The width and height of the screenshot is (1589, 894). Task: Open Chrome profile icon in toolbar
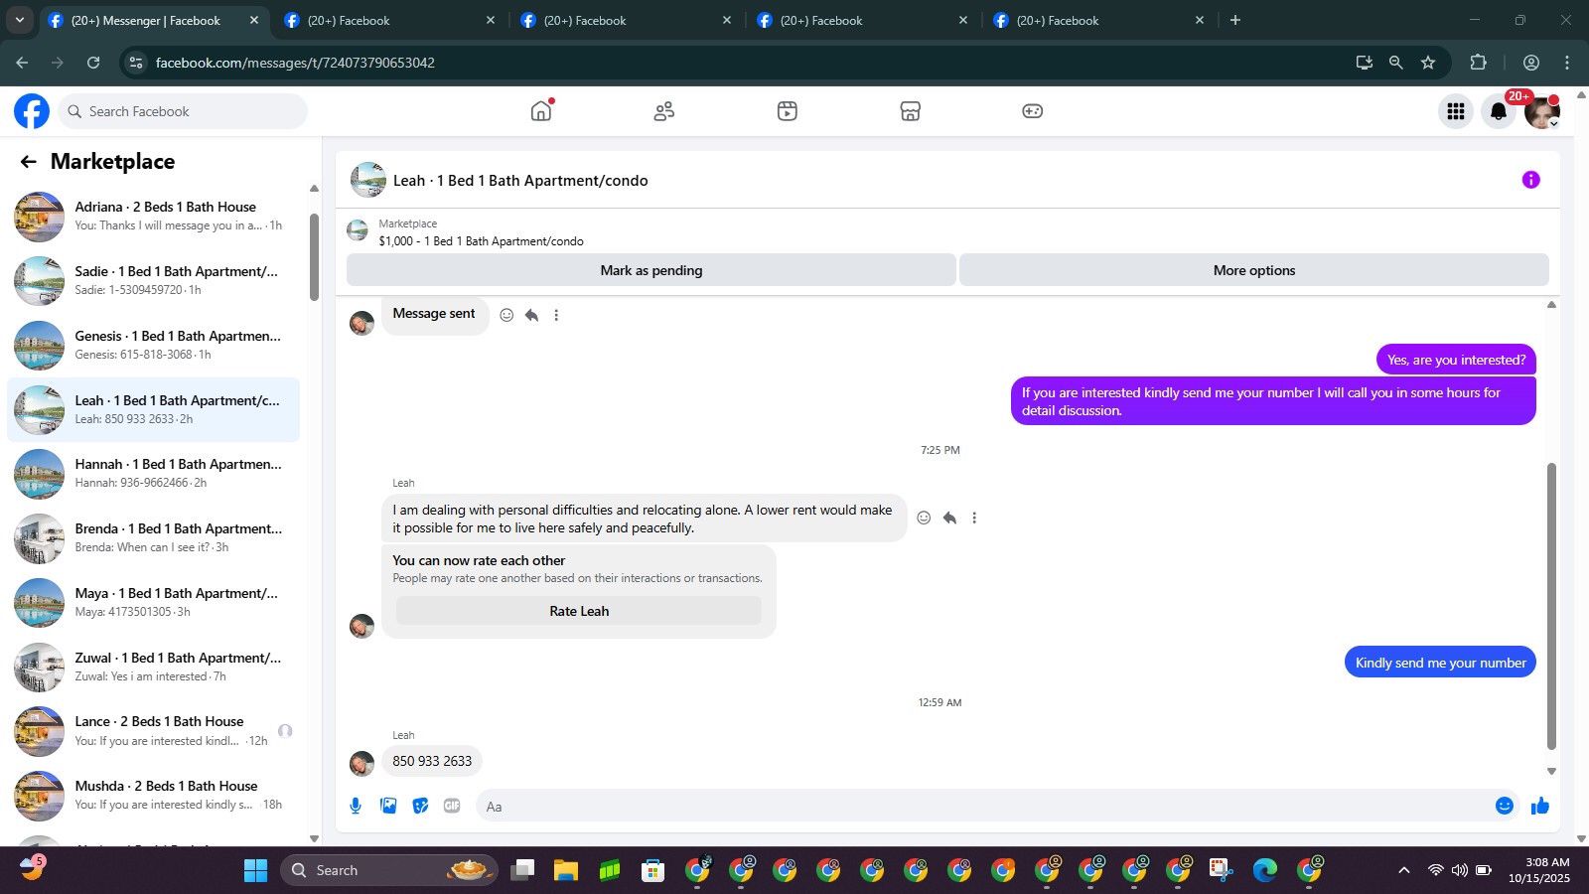(1530, 63)
